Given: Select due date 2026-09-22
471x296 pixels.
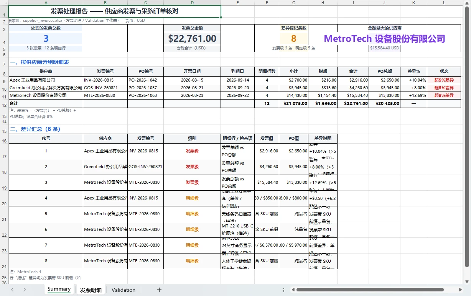Looking at the screenshot, I should pyautogui.click(x=238, y=96).
